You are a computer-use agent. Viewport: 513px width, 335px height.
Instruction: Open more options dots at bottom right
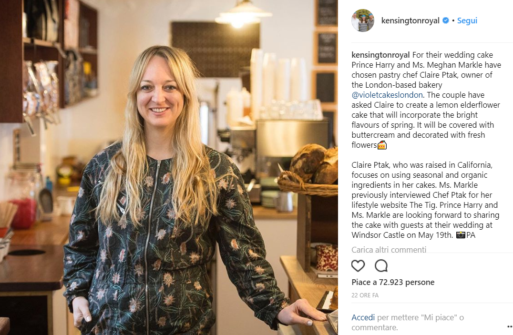[x=510, y=326]
